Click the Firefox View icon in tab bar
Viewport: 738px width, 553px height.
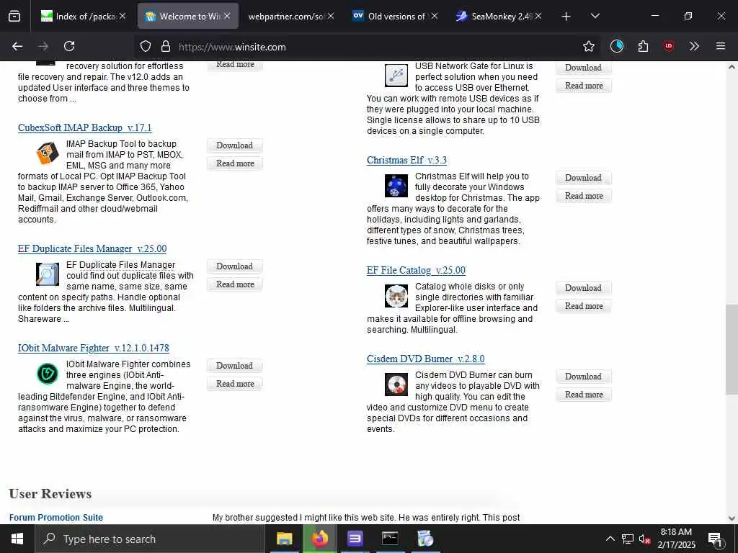coord(14,16)
